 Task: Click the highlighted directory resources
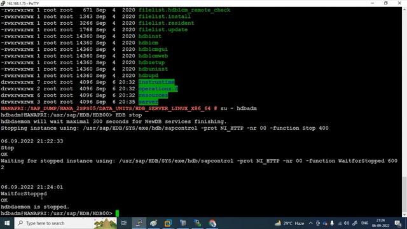[x=153, y=95]
